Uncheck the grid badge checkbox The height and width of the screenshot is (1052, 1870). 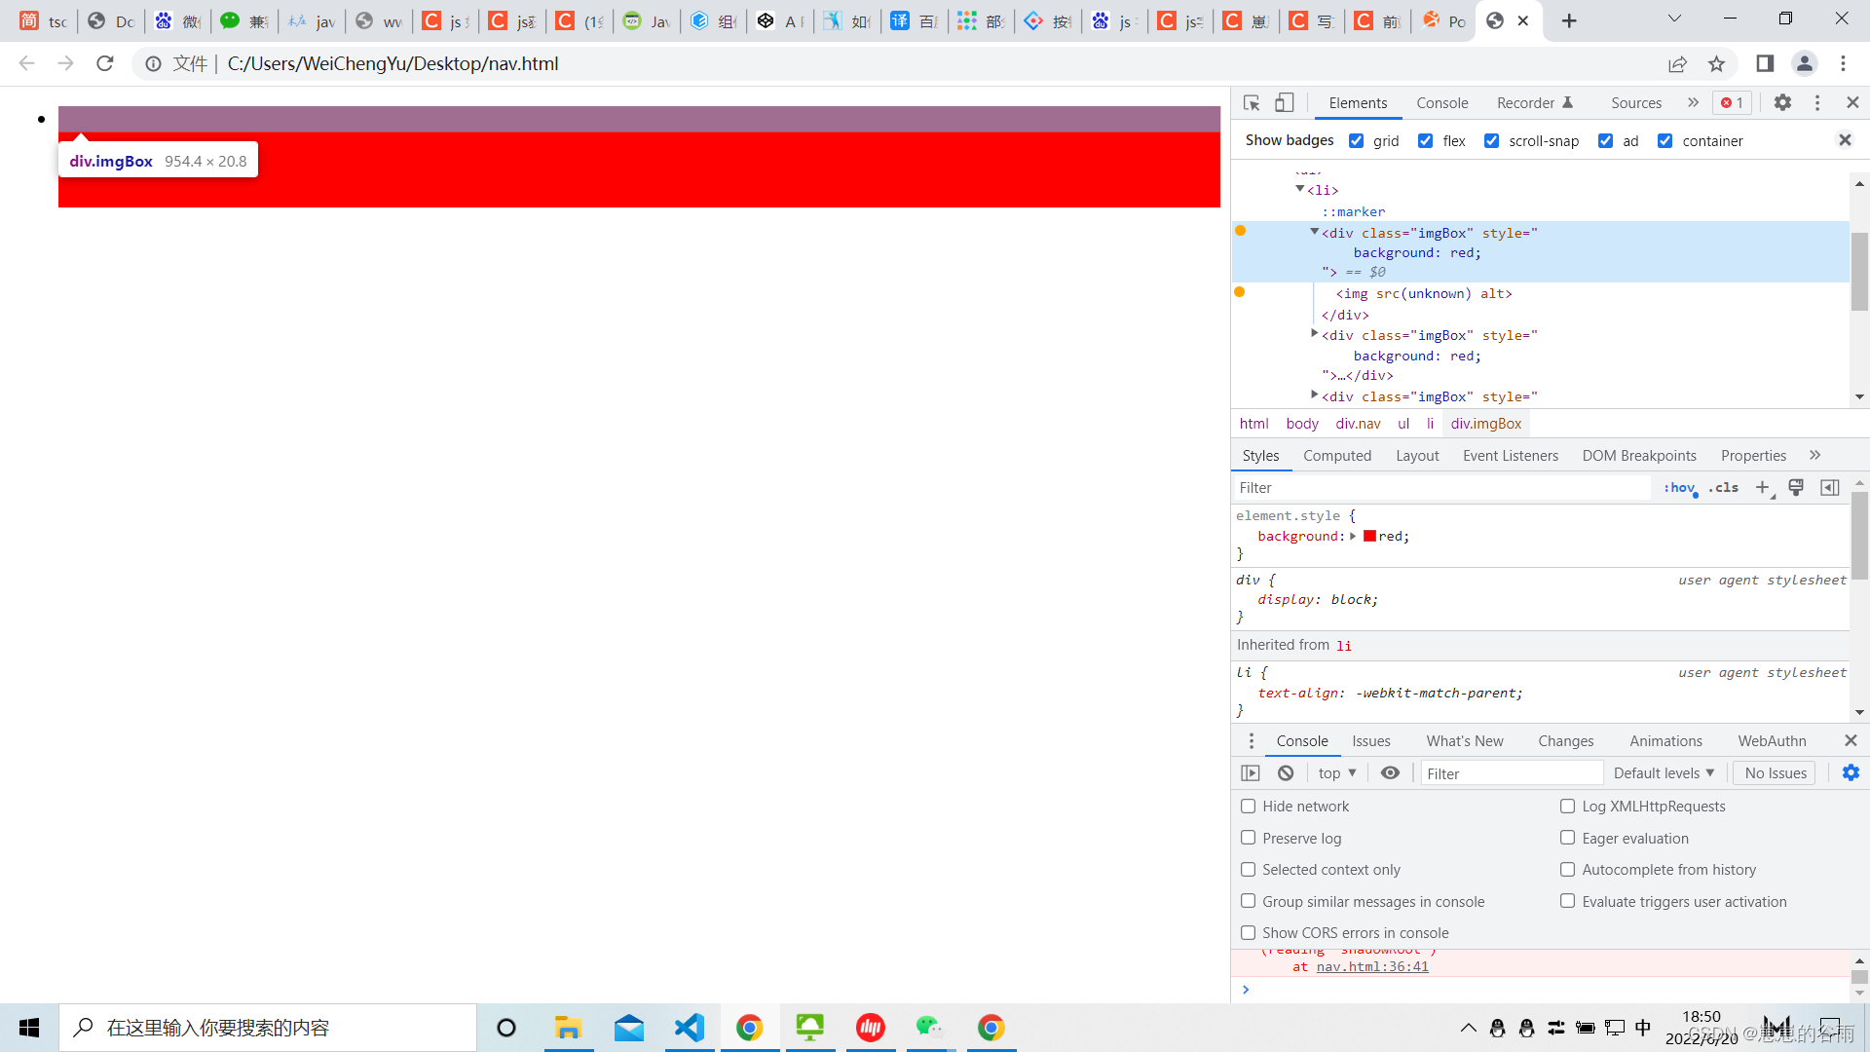click(x=1356, y=140)
